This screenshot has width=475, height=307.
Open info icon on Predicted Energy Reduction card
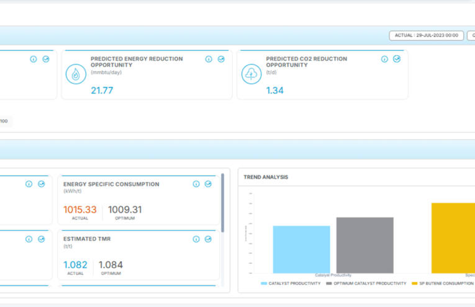coord(209,59)
